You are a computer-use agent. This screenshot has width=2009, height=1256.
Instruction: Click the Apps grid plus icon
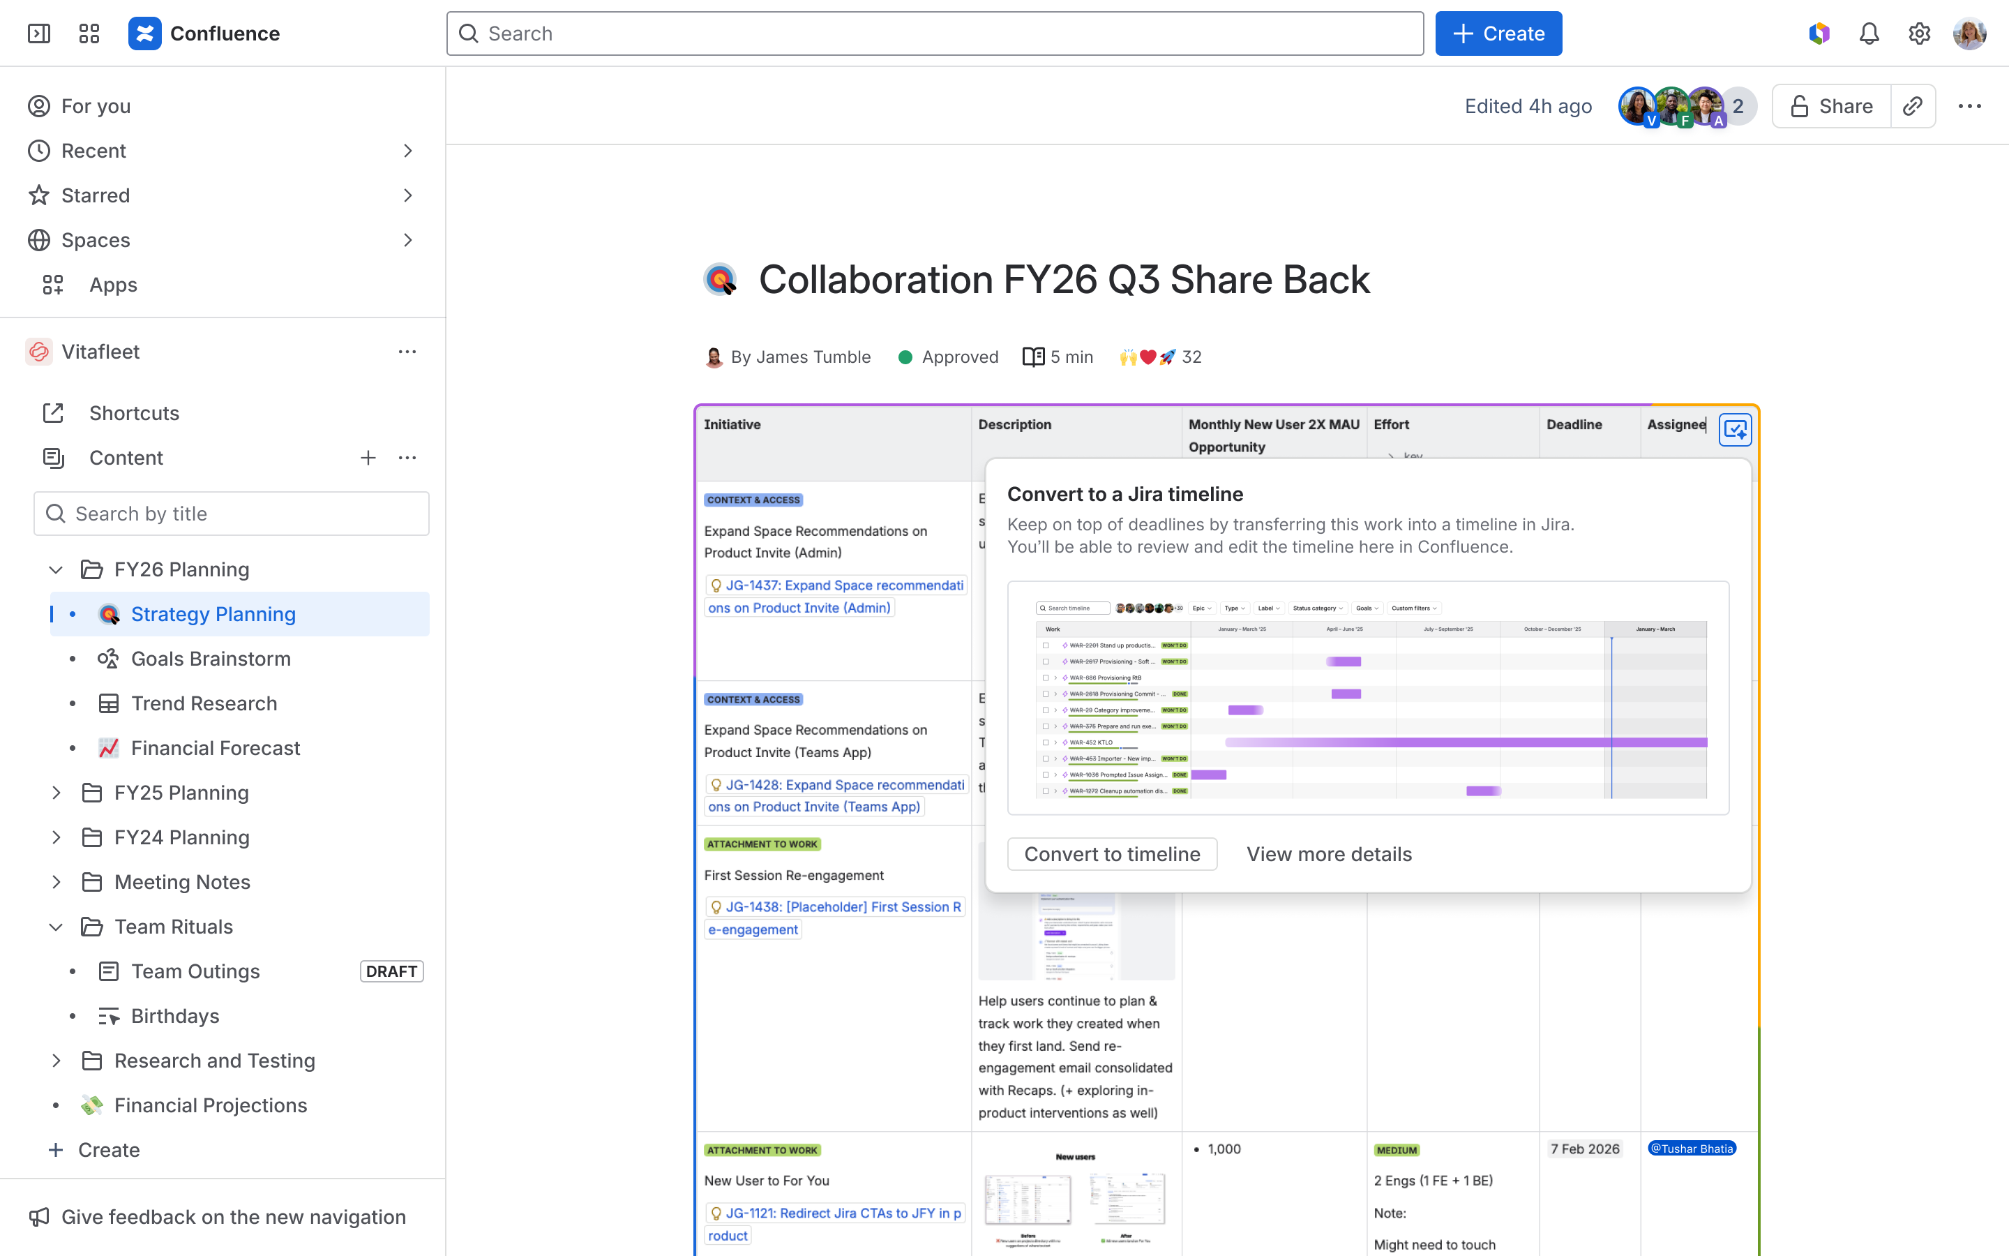click(53, 285)
